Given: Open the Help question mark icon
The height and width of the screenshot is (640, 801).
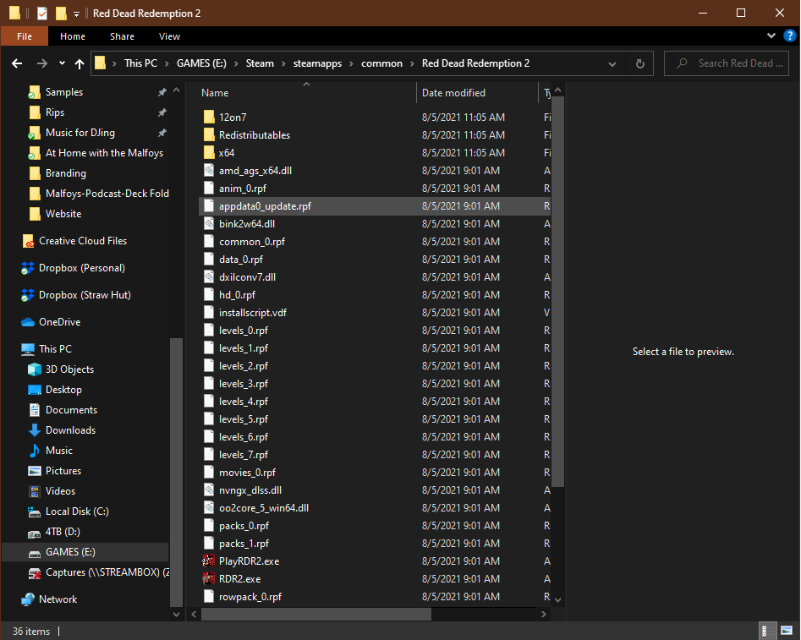Looking at the screenshot, I should [788, 36].
